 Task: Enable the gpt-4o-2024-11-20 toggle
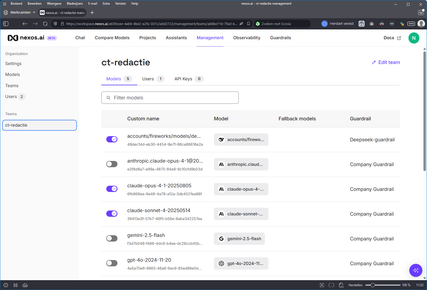(x=112, y=263)
